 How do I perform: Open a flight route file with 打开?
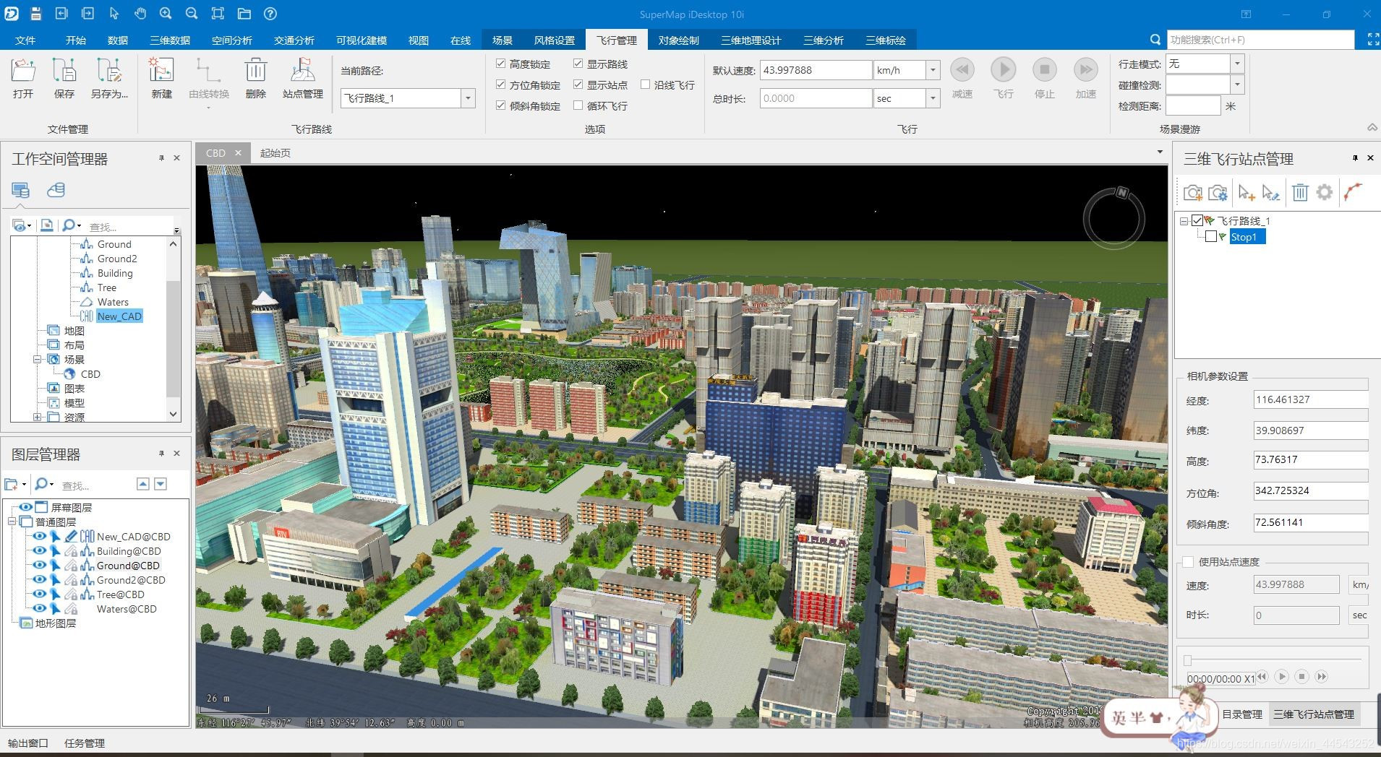(23, 79)
